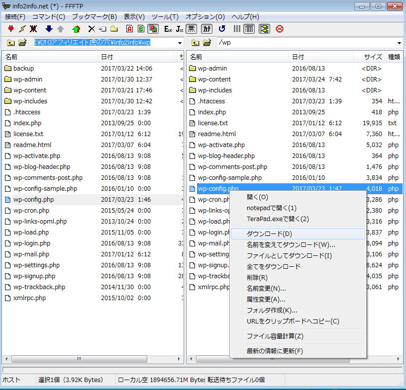Go to remote parent folder icon

click(195, 43)
